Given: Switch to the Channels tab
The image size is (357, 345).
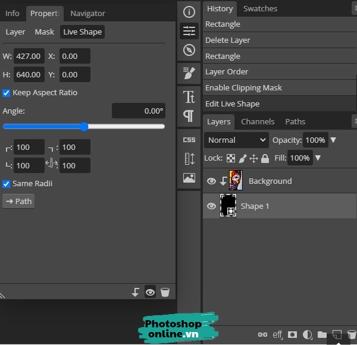Looking at the screenshot, I should [258, 121].
